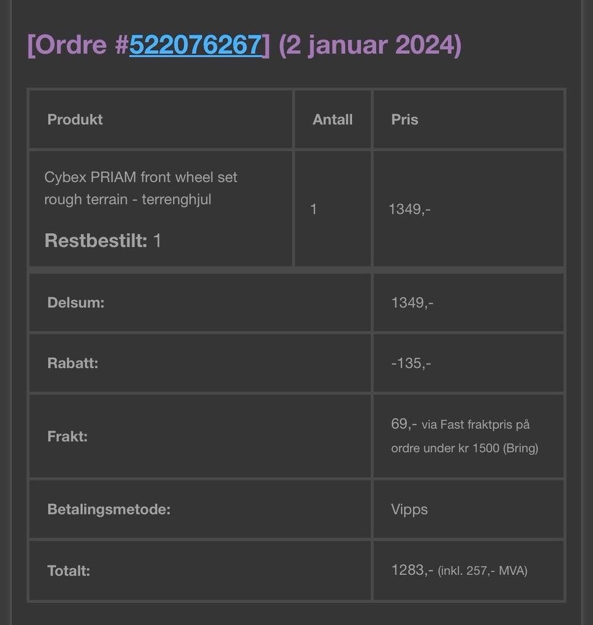Viewport: 593px width, 625px height.
Task: Click the Pris column header
Action: coord(405,119)
